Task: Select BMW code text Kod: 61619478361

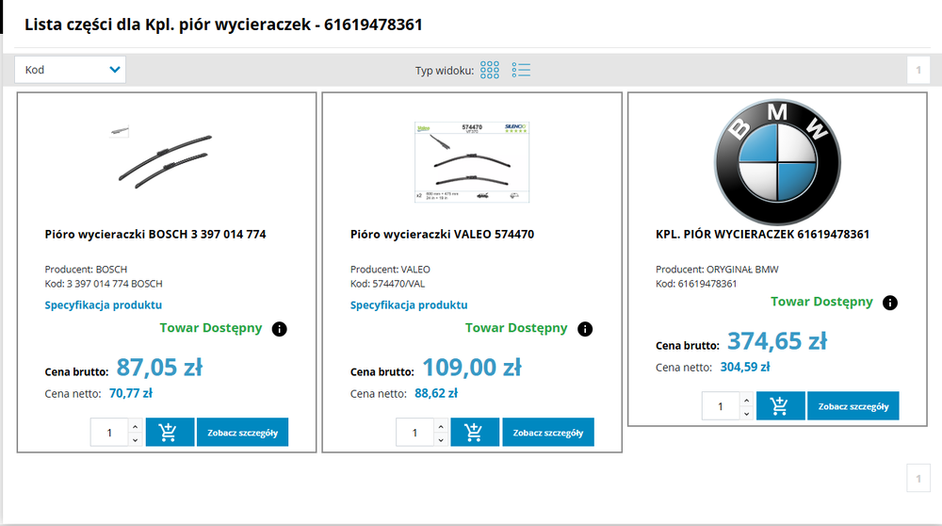Action: click(x=696, y=284)
